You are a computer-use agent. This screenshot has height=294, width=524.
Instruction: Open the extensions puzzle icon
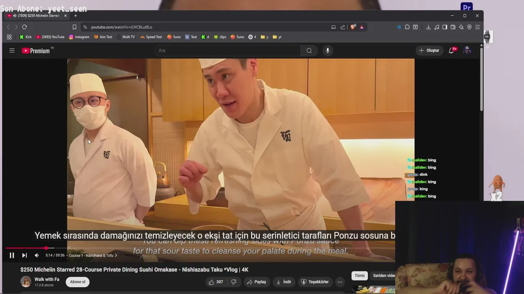pos(407,27)
